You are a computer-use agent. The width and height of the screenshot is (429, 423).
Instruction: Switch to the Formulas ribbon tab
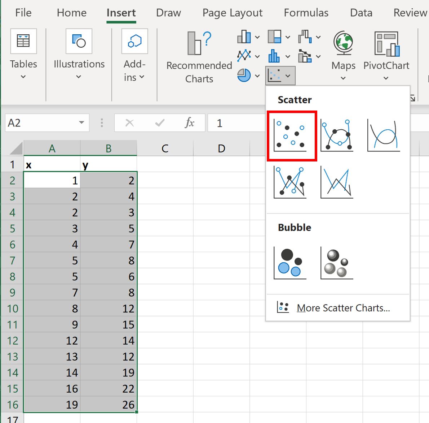(x=306, y=13)
